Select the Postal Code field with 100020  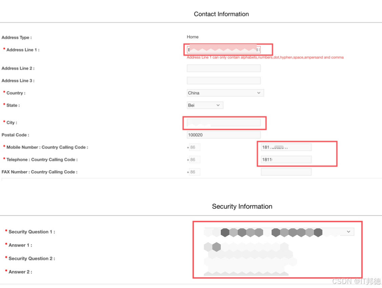tap(224, 135)
